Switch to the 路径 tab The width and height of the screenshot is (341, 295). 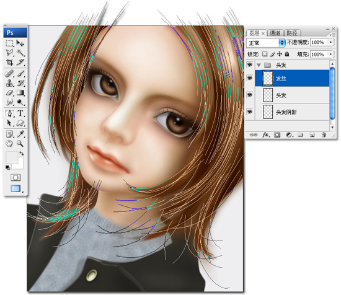(292, 33)
